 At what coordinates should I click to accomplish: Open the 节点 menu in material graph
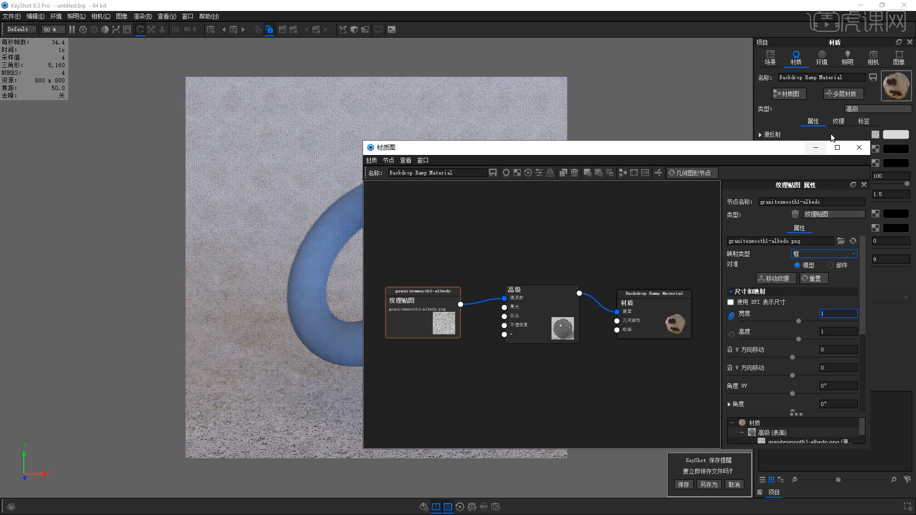388,160
